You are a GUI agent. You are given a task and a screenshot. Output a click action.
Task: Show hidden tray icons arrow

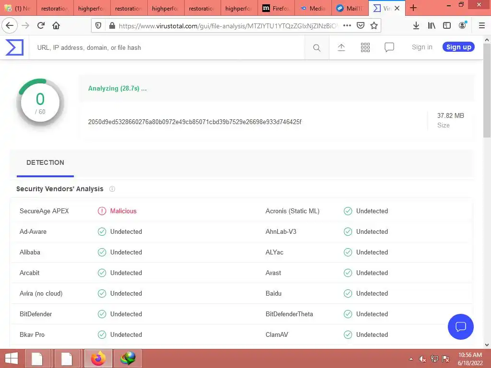411,359
